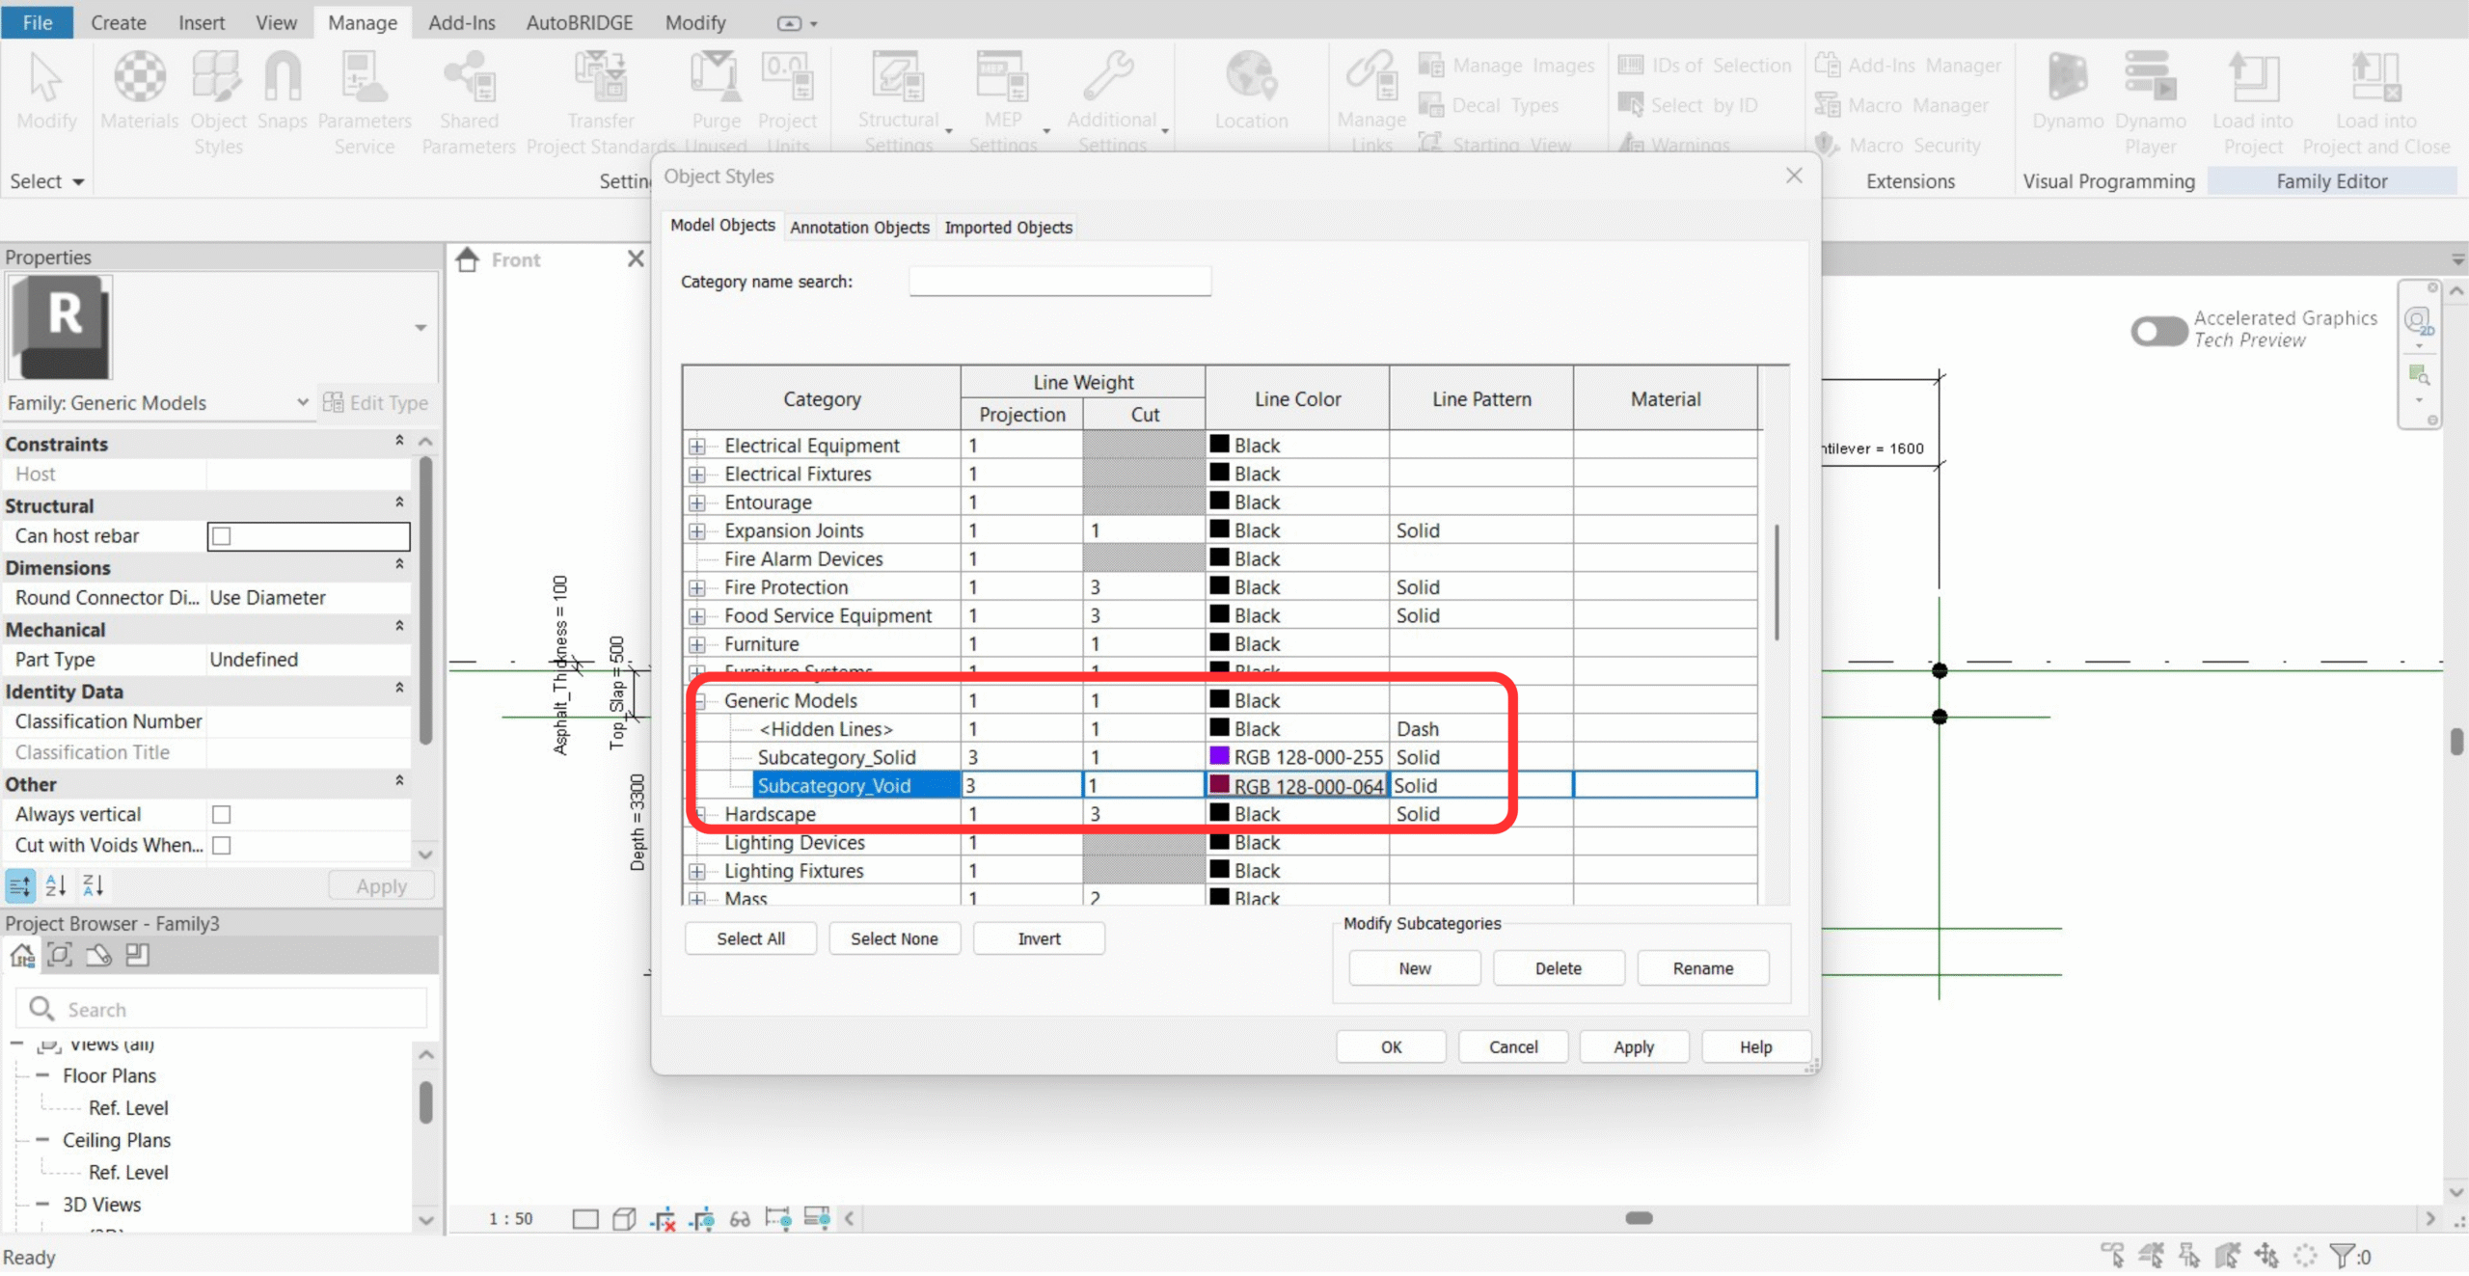Click the Category name search field
Image resolution: width=2469 pixels, height=1276 pixels.
click(x=1059, y=282)
